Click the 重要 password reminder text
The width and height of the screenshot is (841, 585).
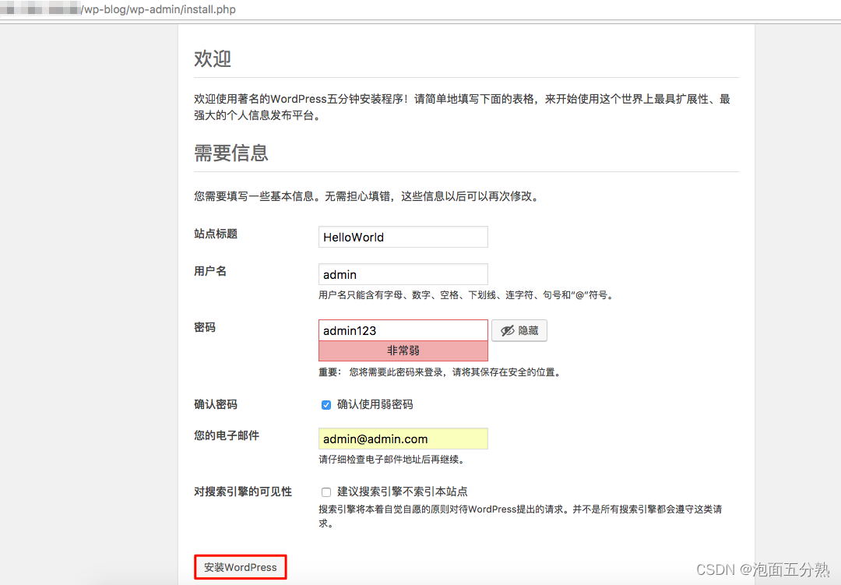pyautogui.click(x=440, y=372)
